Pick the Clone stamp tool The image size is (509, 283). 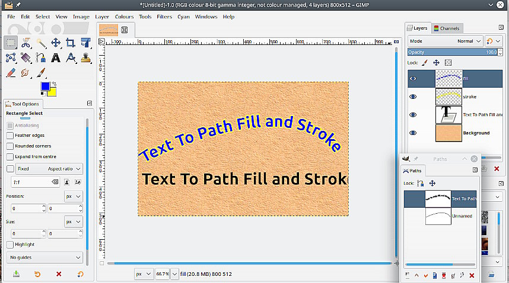coord(85,58)
